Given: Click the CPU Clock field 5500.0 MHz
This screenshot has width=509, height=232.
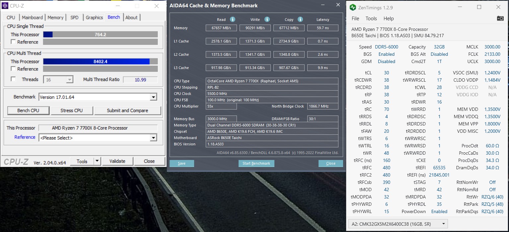Looking at the screenshot, I should click(x=272, y=94).
